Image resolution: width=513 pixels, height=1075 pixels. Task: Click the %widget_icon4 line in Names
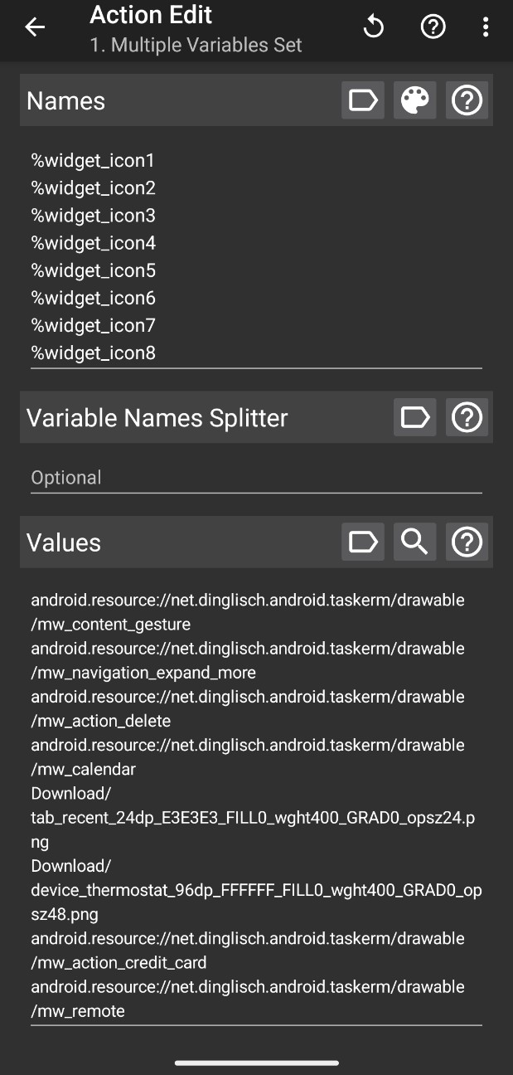click(93, 243)
